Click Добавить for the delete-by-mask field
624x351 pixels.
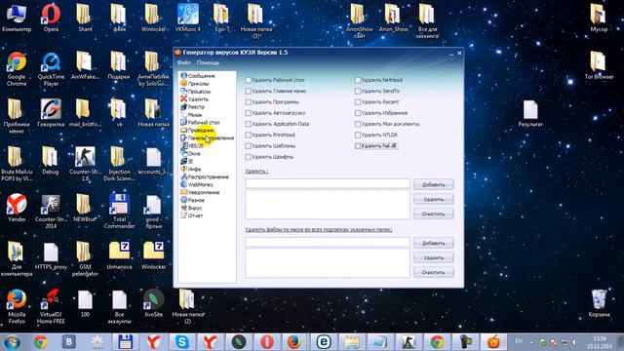433,243
